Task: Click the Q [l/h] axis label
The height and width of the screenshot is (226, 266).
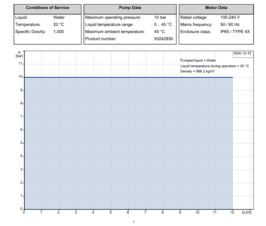Action: [x=247, y=212]
